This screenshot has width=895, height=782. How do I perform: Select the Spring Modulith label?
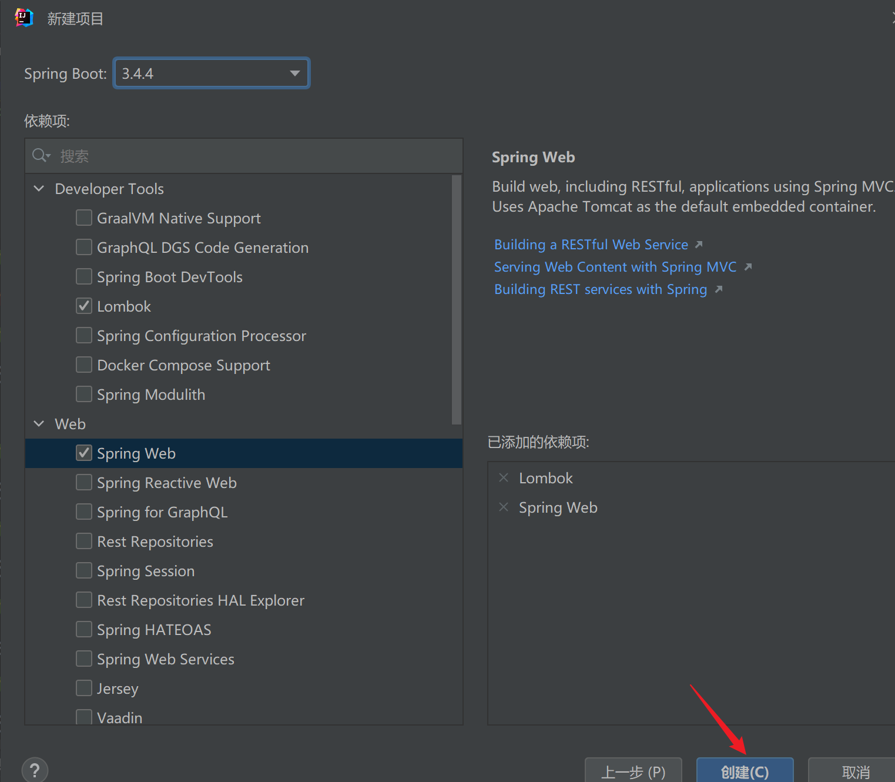[151, 395]
